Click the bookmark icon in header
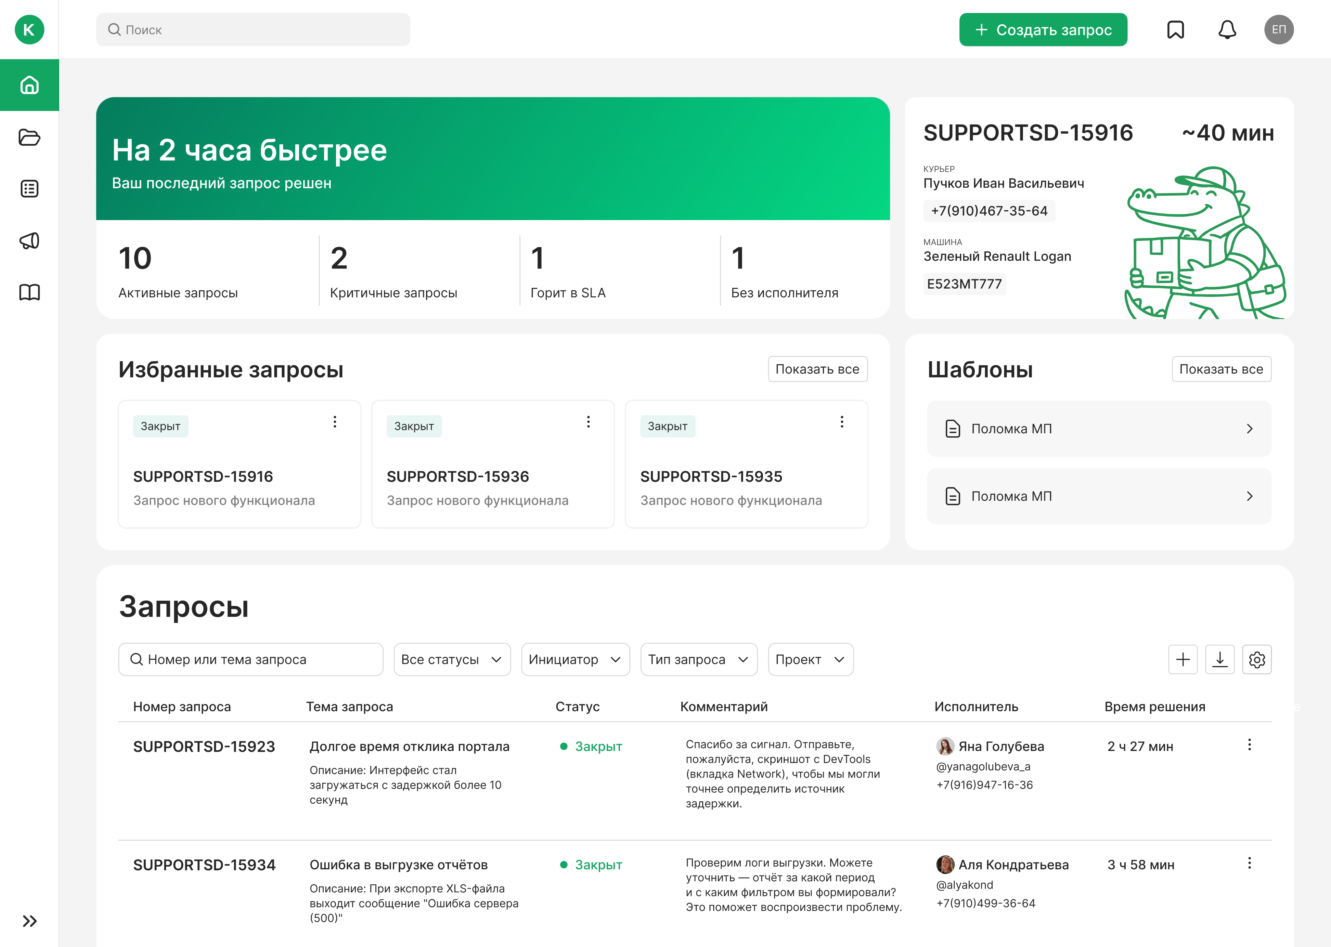This screenshot has height=947, width=1331. (1175, 30)
